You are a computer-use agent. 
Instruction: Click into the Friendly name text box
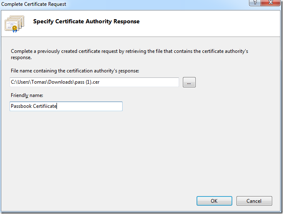[x=66, y=106]
